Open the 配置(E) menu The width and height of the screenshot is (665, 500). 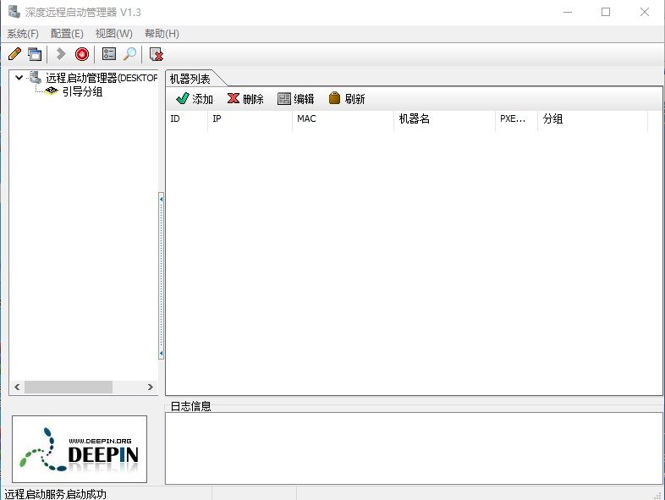pyautogui.click(x=67, y=34)
